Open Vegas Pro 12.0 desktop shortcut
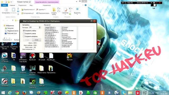Image resolution: width=169 pixels, height=95 pixels. [x=4, y=58]
